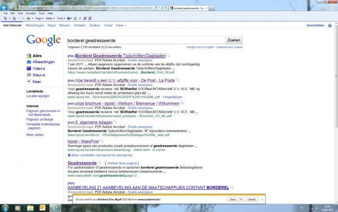This screenshot has height=212, width=338.
Task: Click the browser address bar
Action: coord(85,8)
